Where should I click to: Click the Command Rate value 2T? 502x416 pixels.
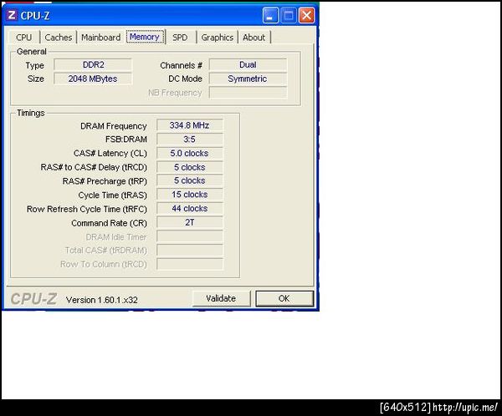(x=190, y=222)
